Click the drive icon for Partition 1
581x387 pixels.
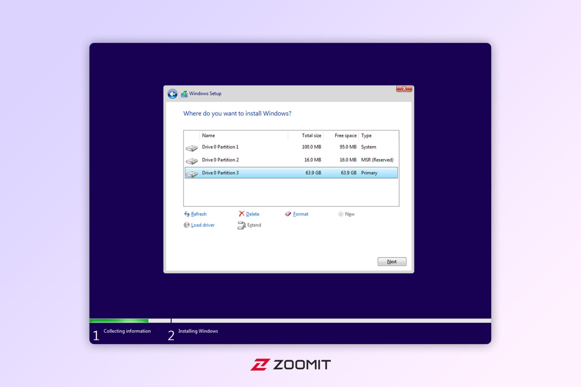click(192, 148)
